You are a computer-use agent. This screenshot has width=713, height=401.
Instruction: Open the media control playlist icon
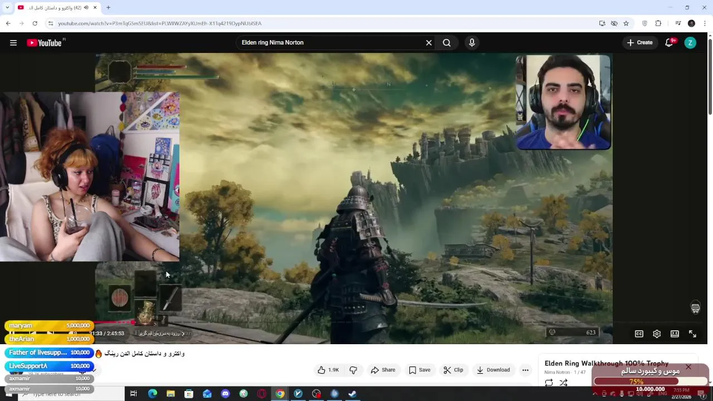[x=678, y=23]
